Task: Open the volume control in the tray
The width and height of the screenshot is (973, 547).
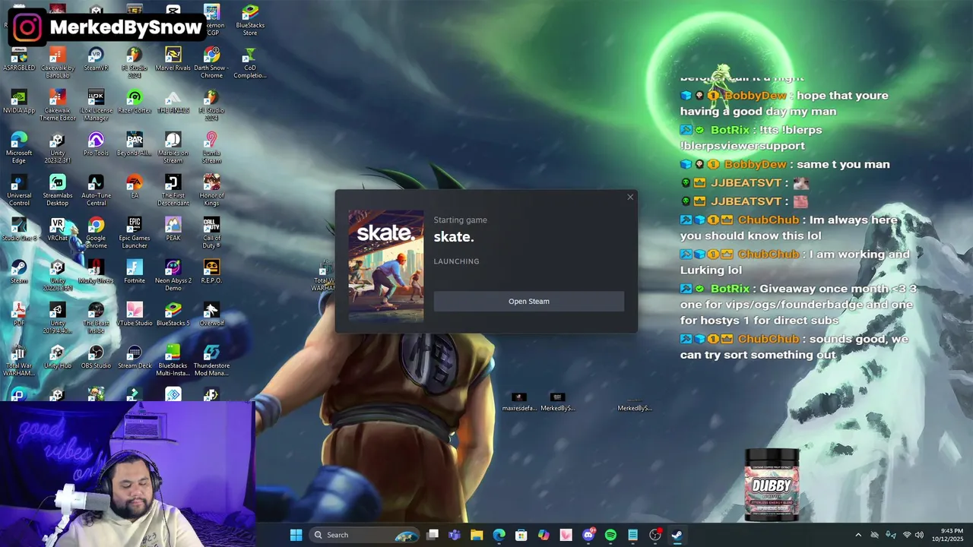Action: pos(919,535)
